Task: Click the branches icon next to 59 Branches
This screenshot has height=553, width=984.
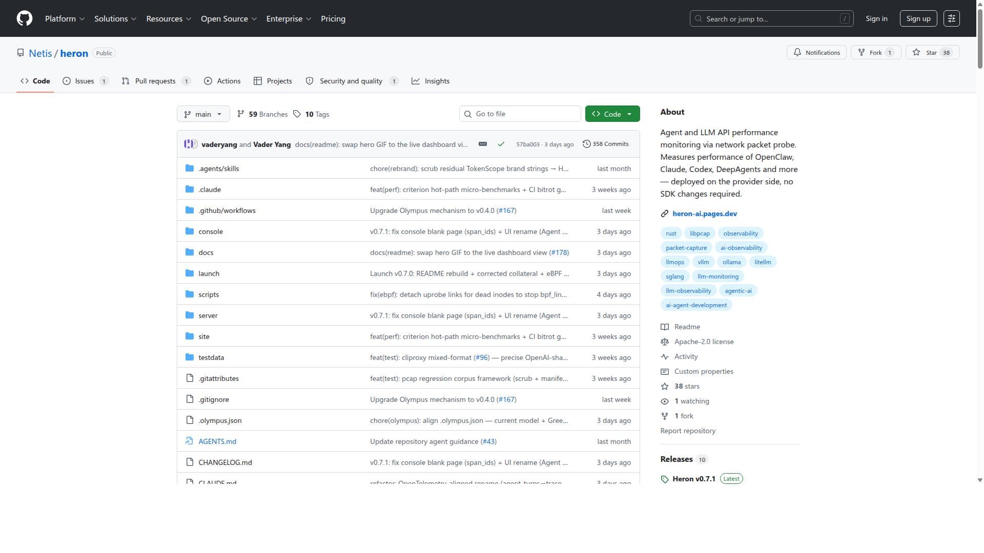Action: point(241,114)
